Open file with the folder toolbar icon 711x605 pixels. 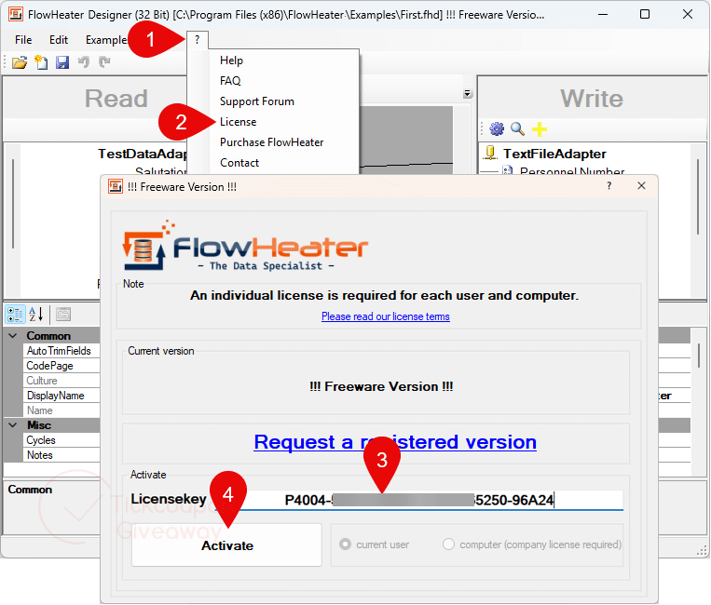click(x=20, y=62)
